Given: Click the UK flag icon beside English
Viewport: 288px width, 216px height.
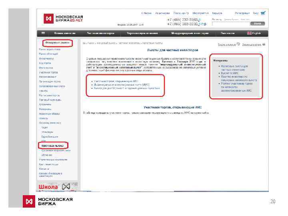Looking at the screenshot, I should 249,33.
